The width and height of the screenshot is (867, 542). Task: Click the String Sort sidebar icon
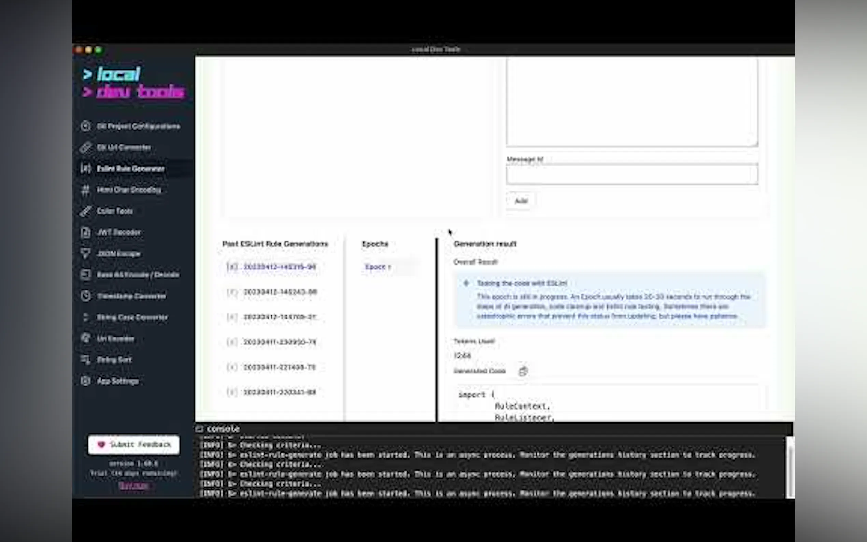[x=85, y=359]
